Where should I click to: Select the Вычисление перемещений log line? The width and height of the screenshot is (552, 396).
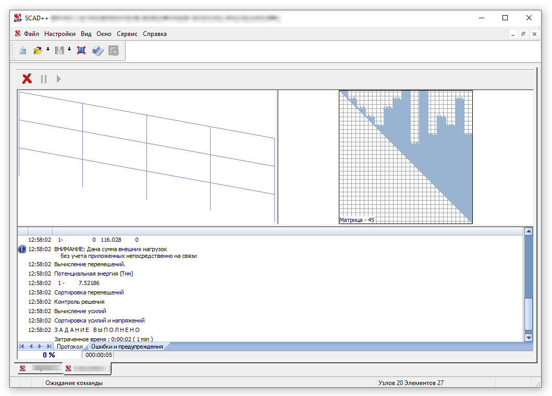click(x=90, y=264)
